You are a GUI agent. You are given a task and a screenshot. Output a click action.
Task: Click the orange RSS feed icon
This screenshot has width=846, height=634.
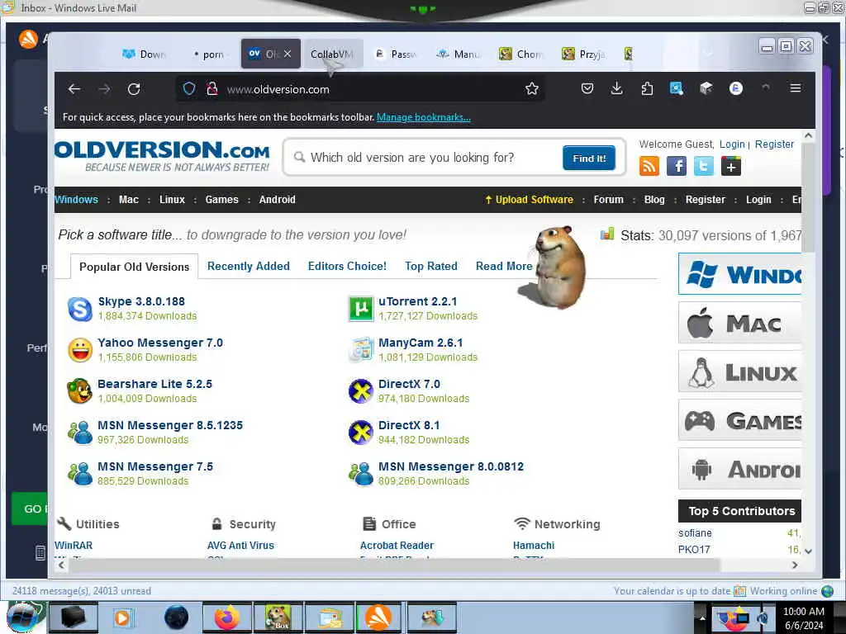(649, 166)
